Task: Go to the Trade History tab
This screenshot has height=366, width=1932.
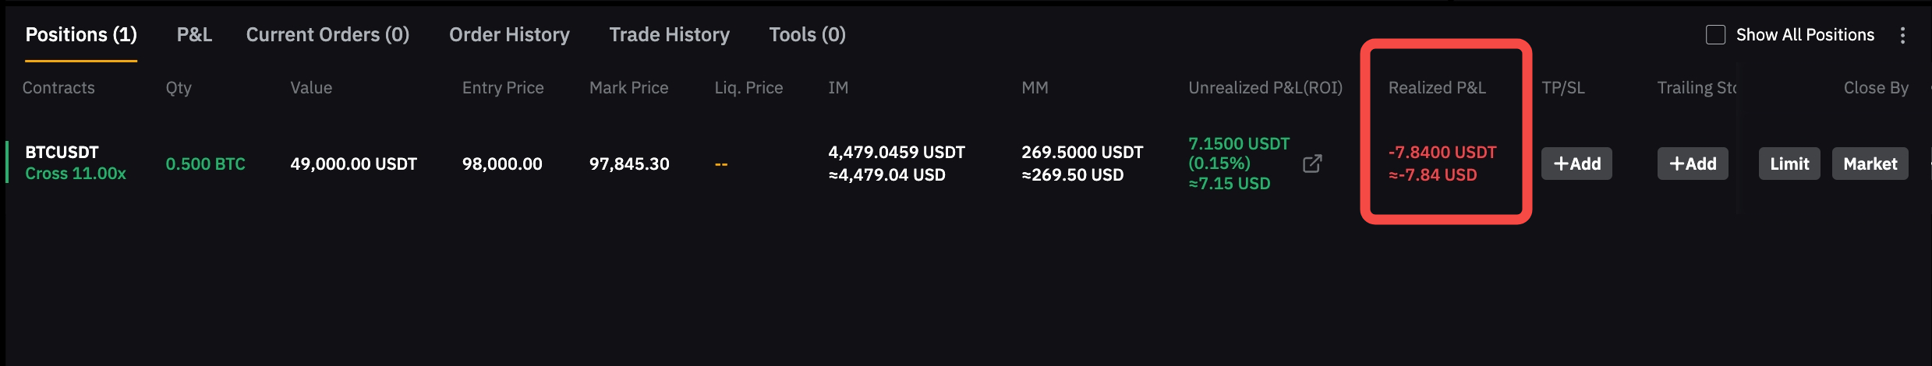Action: 669,35
